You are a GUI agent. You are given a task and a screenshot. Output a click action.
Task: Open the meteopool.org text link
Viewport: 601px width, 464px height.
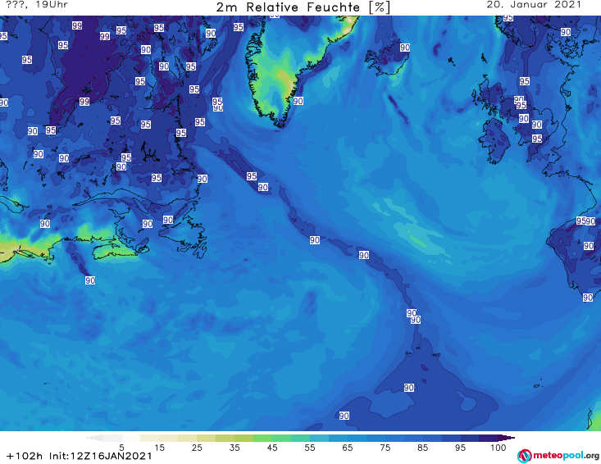point(566,456)
